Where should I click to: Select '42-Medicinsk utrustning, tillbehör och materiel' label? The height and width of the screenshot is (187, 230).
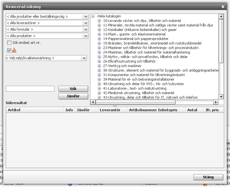[x=139, y=93]
